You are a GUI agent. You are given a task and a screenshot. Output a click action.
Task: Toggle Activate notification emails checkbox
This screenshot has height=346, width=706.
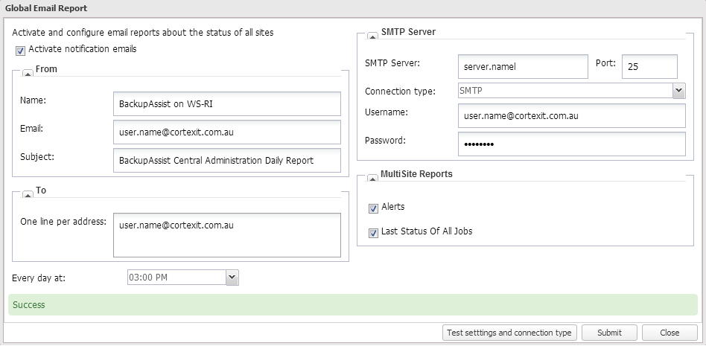pyautogui.click(x=20, y=51)
